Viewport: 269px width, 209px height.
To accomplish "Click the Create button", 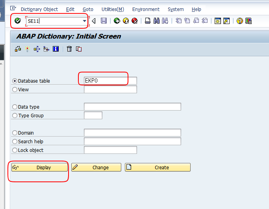I will (158, 167).
